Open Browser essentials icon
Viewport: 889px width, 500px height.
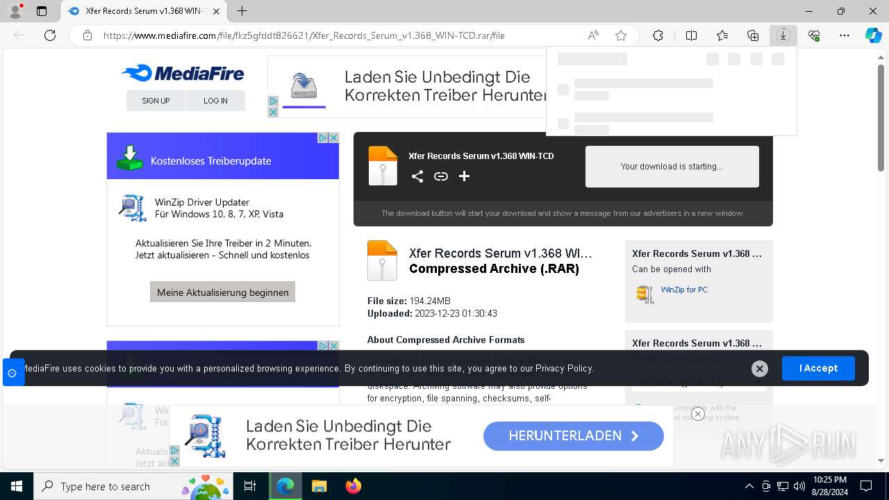(x=814, y=35)
